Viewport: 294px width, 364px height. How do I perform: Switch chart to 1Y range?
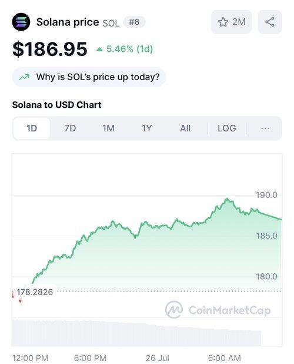(146, 128)
